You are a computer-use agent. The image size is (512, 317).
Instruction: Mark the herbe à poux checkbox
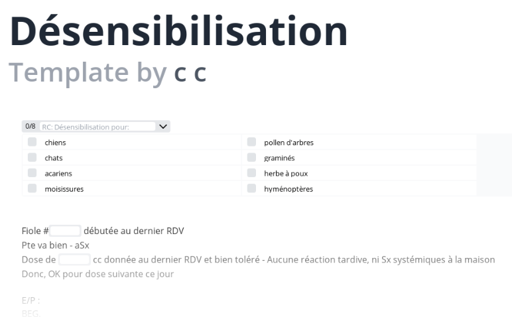251,173
